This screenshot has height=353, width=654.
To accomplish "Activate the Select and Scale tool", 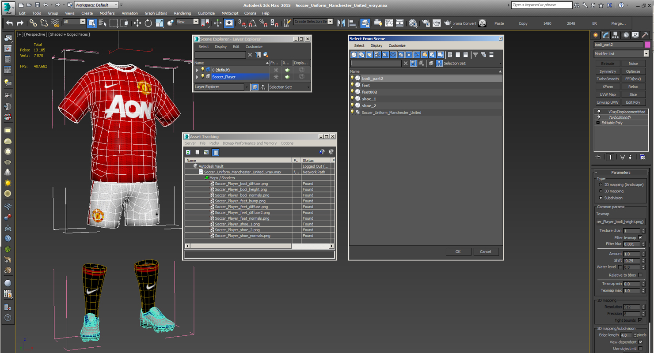I will click(x=159, y=23).
